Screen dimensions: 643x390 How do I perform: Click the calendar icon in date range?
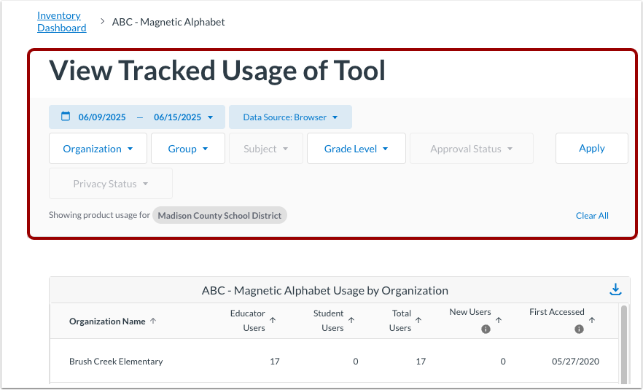[66, 117]
